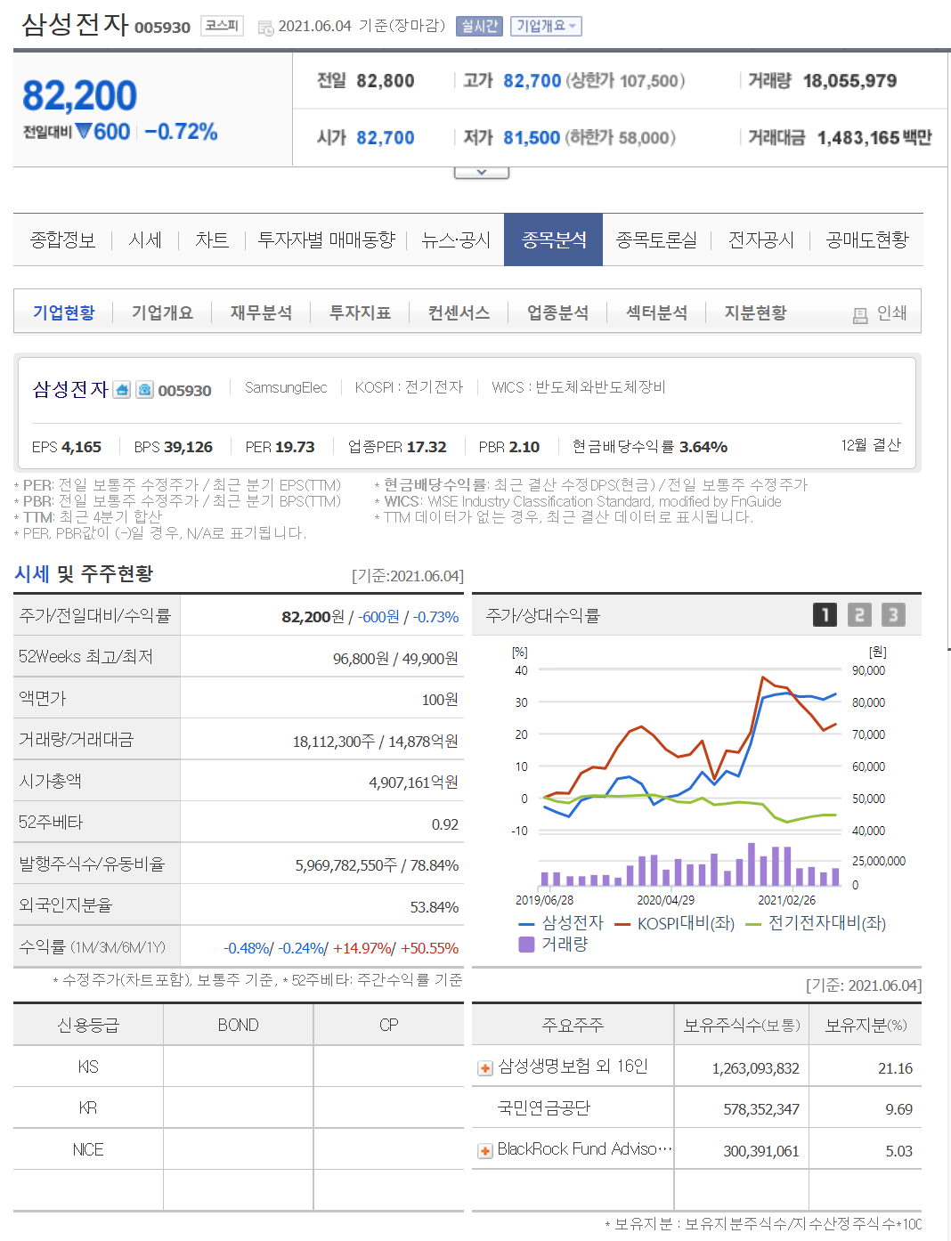Click the 거래량 18,055,979 value

click(x=849, y=81)
